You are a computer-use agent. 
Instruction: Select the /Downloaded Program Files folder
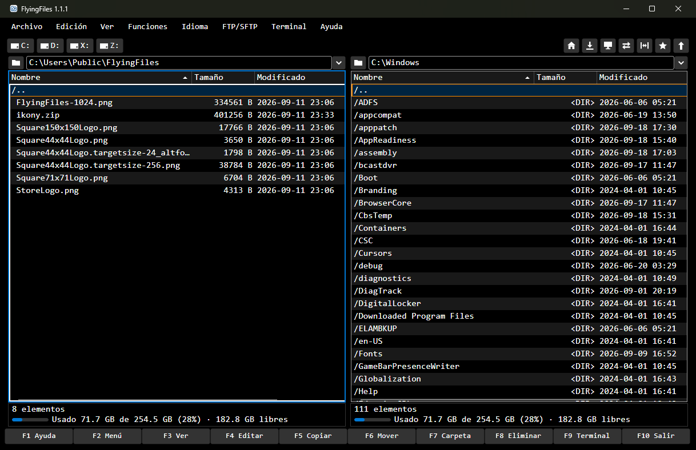coord(519,316)
